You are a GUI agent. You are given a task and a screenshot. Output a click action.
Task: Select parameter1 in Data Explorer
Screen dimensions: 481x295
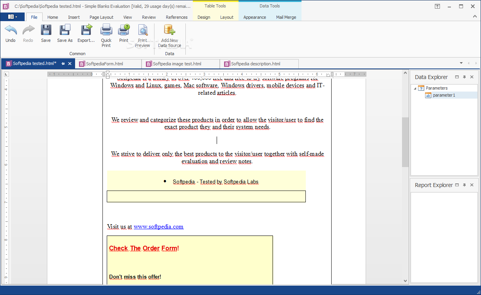(x=444, y=95)
